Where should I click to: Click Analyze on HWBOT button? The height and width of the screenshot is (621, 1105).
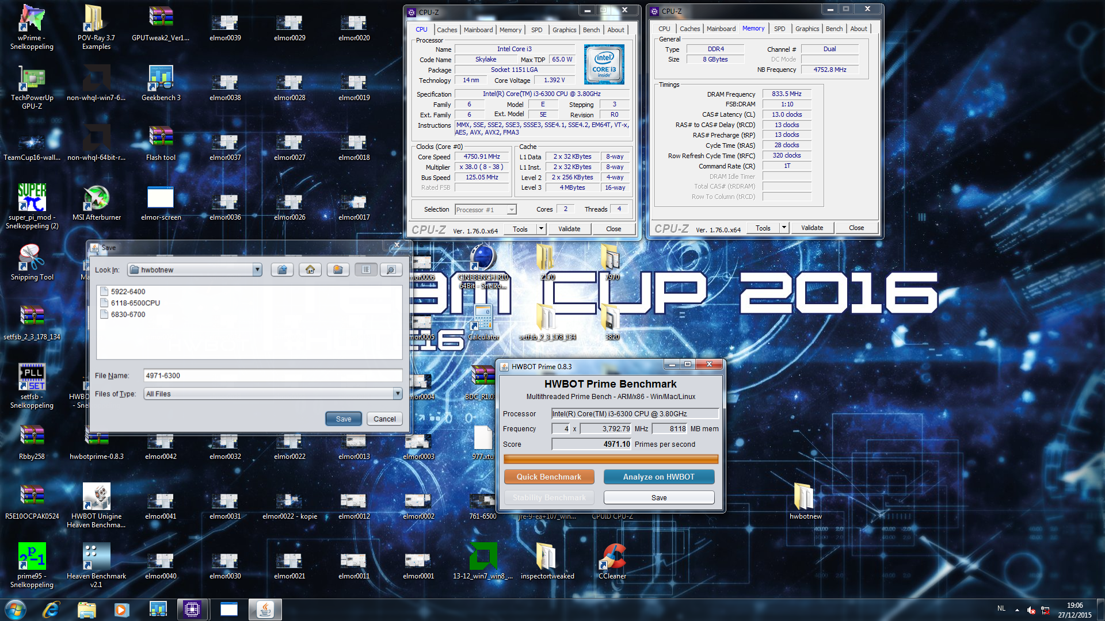[x=659, y=477]
